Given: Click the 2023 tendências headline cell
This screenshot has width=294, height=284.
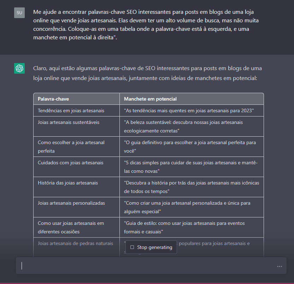Looking at the screenshot, I should [x=192, y=110].
